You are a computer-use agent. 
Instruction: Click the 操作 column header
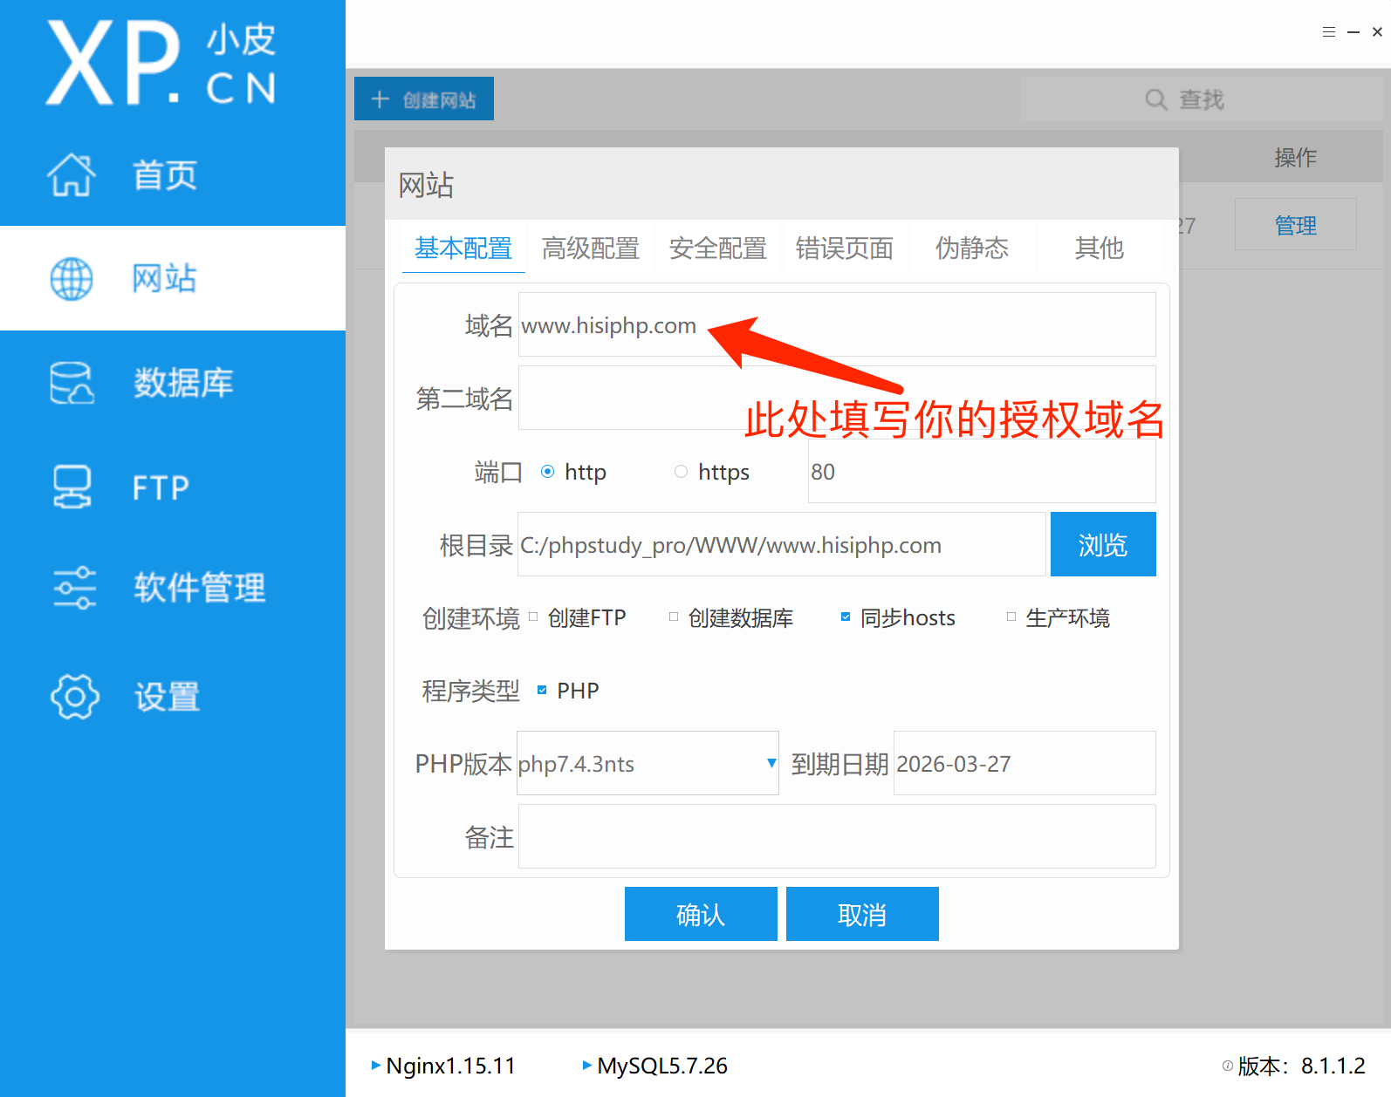click(x=1295, y=157)
